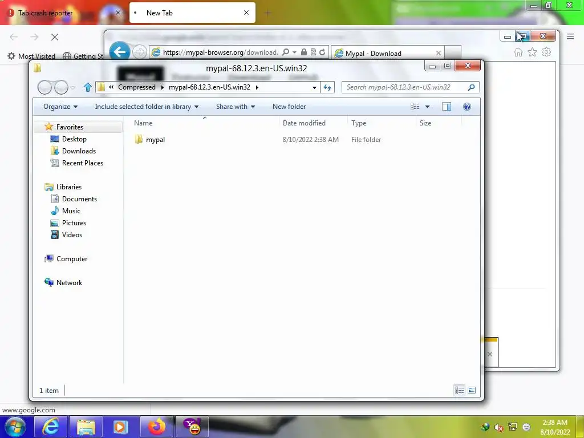Close the Mypal - Download IE tab
Image resolution: width=584 pixels, height=438 pixels.
(x=439, y=53)
